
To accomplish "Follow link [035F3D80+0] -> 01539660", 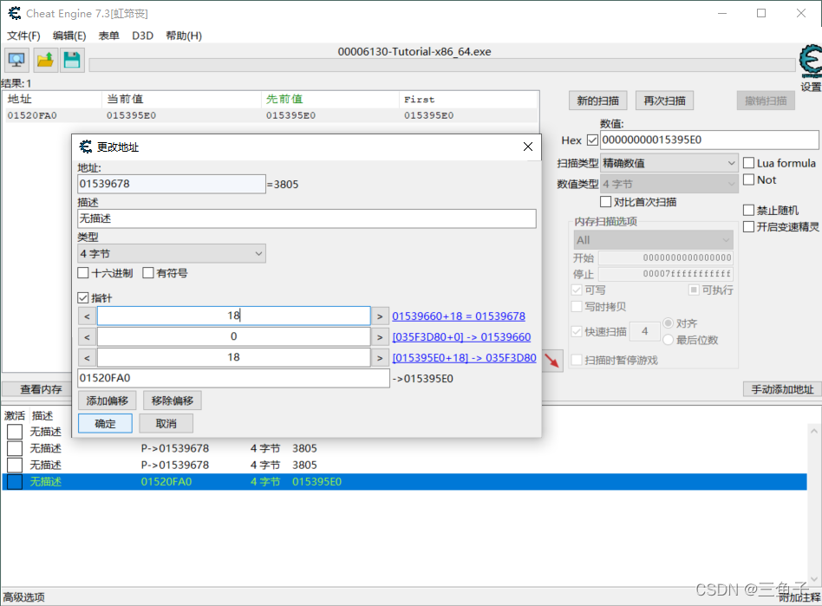I will (461, 337).
